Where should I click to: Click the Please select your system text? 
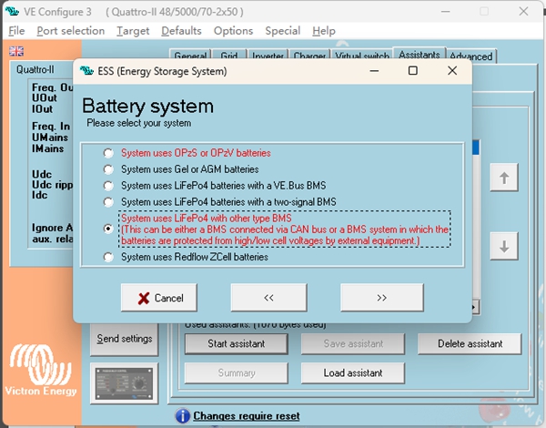(138, 123)
